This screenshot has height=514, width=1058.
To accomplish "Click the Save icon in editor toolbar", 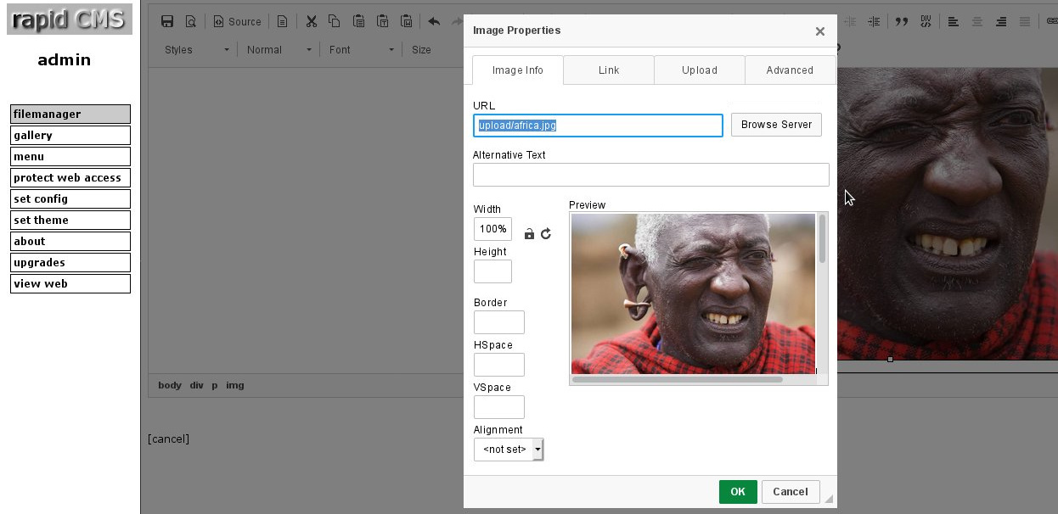I will point(167,22).
